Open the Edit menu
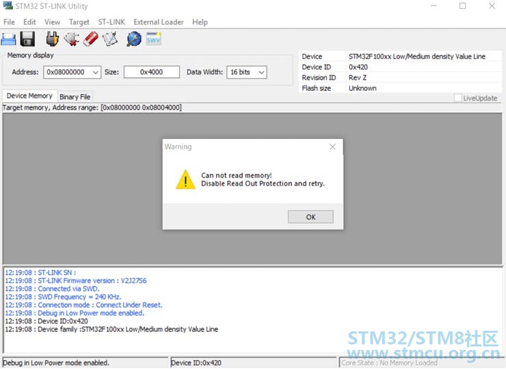Viewport: 506px width, 369px height. (29, 22)
